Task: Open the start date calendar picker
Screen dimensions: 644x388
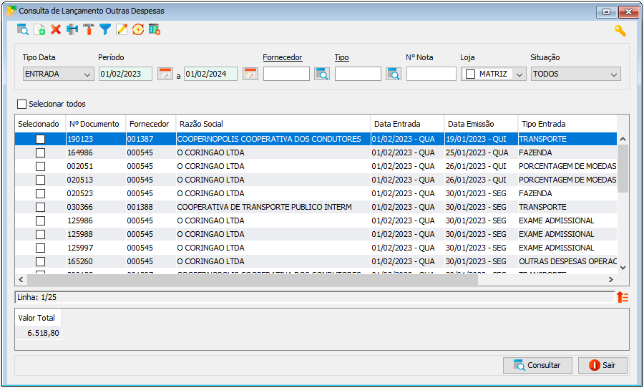Action: point(165,74)
